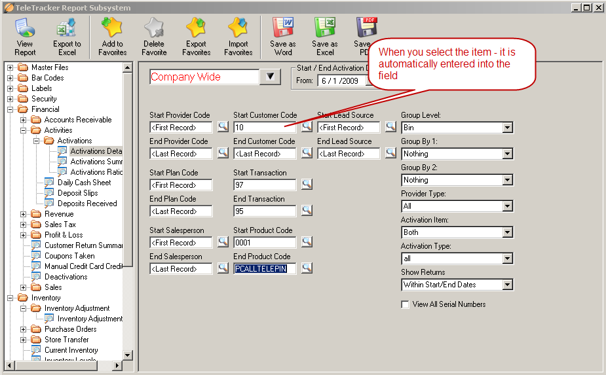Expand the Master Files tree node
The height and width of the screenshot is (375, 606).
[x=10, y=67]
